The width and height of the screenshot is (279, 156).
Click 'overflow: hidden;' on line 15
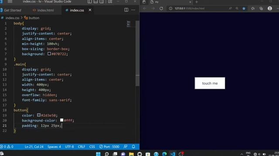[40, 95]
